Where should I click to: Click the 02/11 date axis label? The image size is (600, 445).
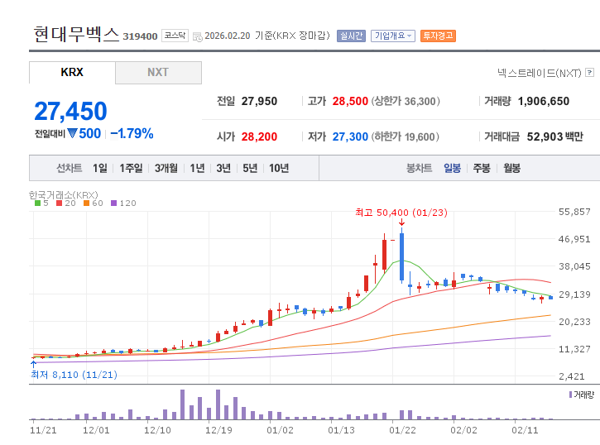[525, 430]
